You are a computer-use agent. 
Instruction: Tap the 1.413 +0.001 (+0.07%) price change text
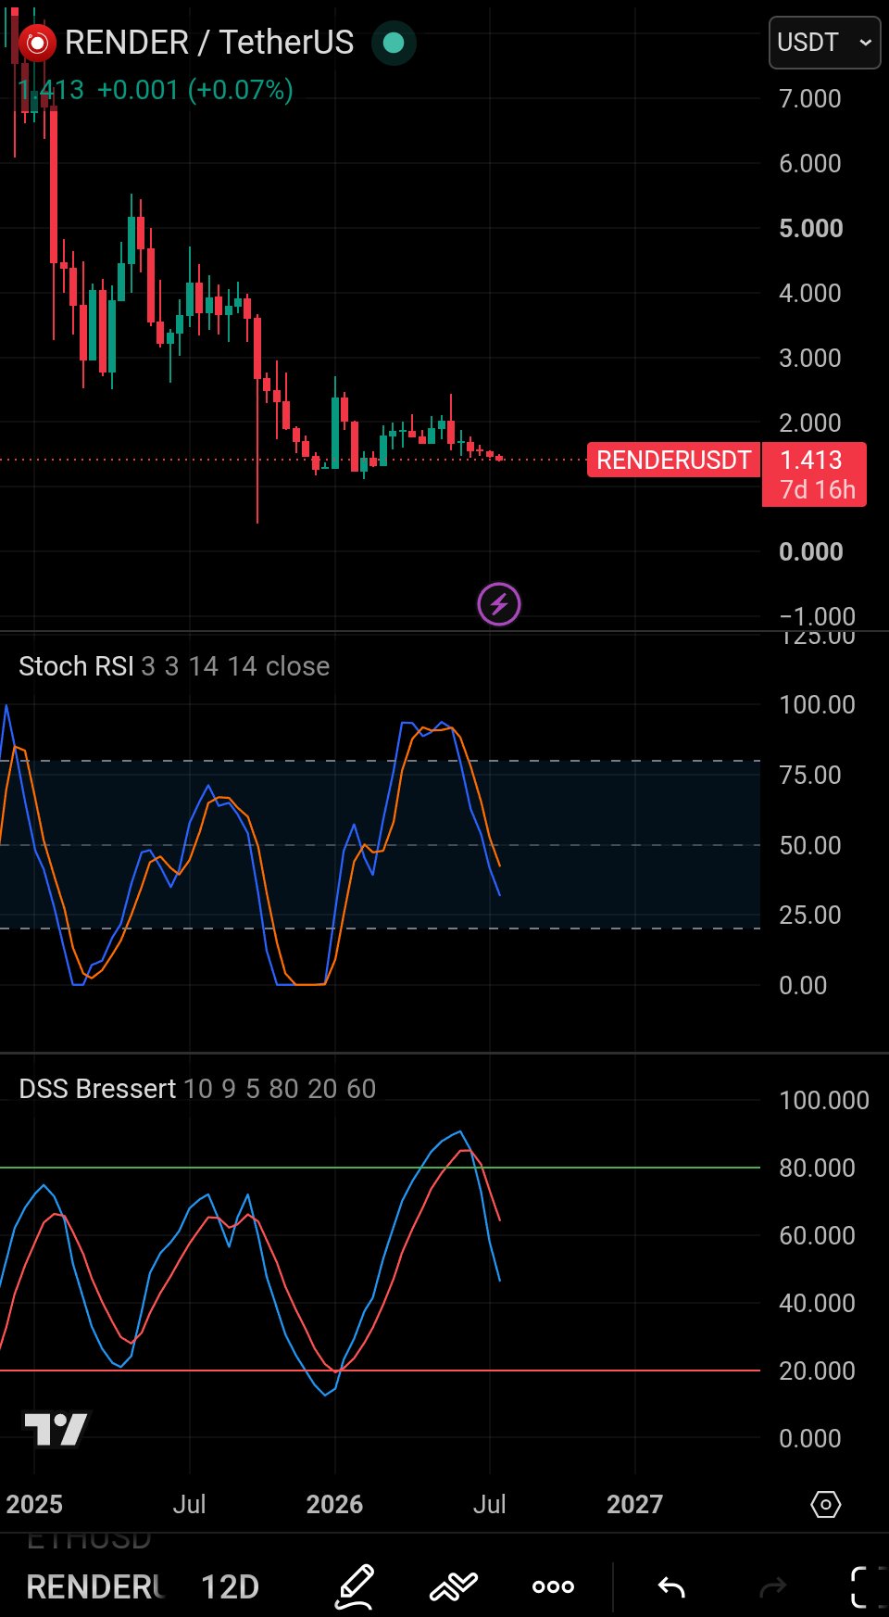tap(156, 90)
